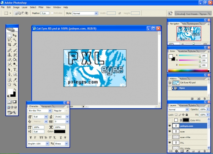Toggle Faux Bold in Character panel
This screenshot has width=213, height=154.
pyautogui.click(x=31, y=138)
